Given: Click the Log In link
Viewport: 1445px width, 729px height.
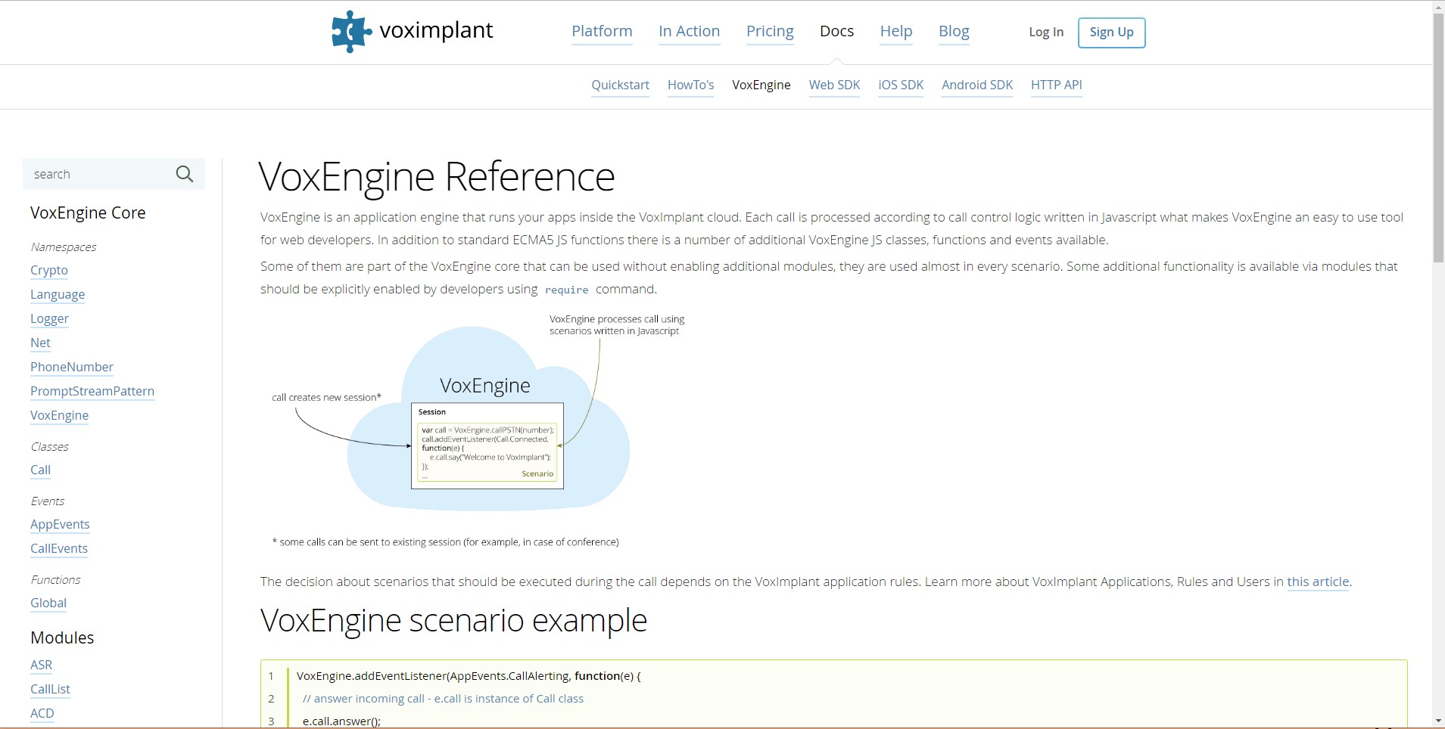Looking at the screenshot, I should click(1045, 32).
